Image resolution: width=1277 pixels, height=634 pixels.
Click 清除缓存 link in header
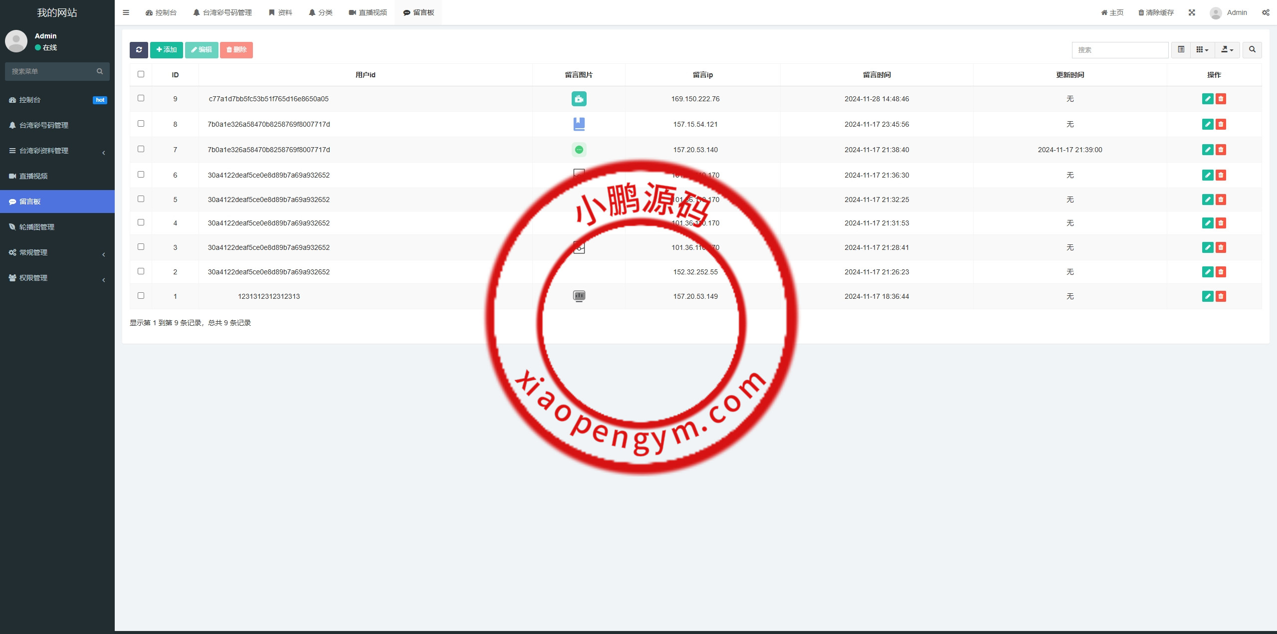click(x=1156, y=12)
